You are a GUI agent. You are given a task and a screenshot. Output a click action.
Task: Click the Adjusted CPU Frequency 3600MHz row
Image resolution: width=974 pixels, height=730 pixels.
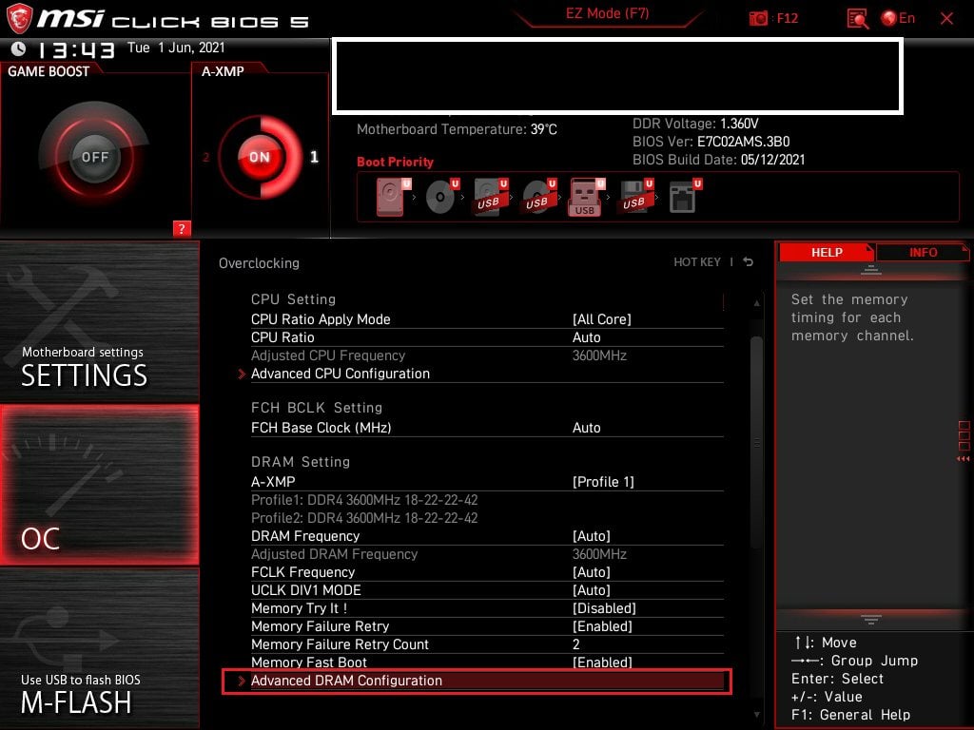tap(487, 355)
